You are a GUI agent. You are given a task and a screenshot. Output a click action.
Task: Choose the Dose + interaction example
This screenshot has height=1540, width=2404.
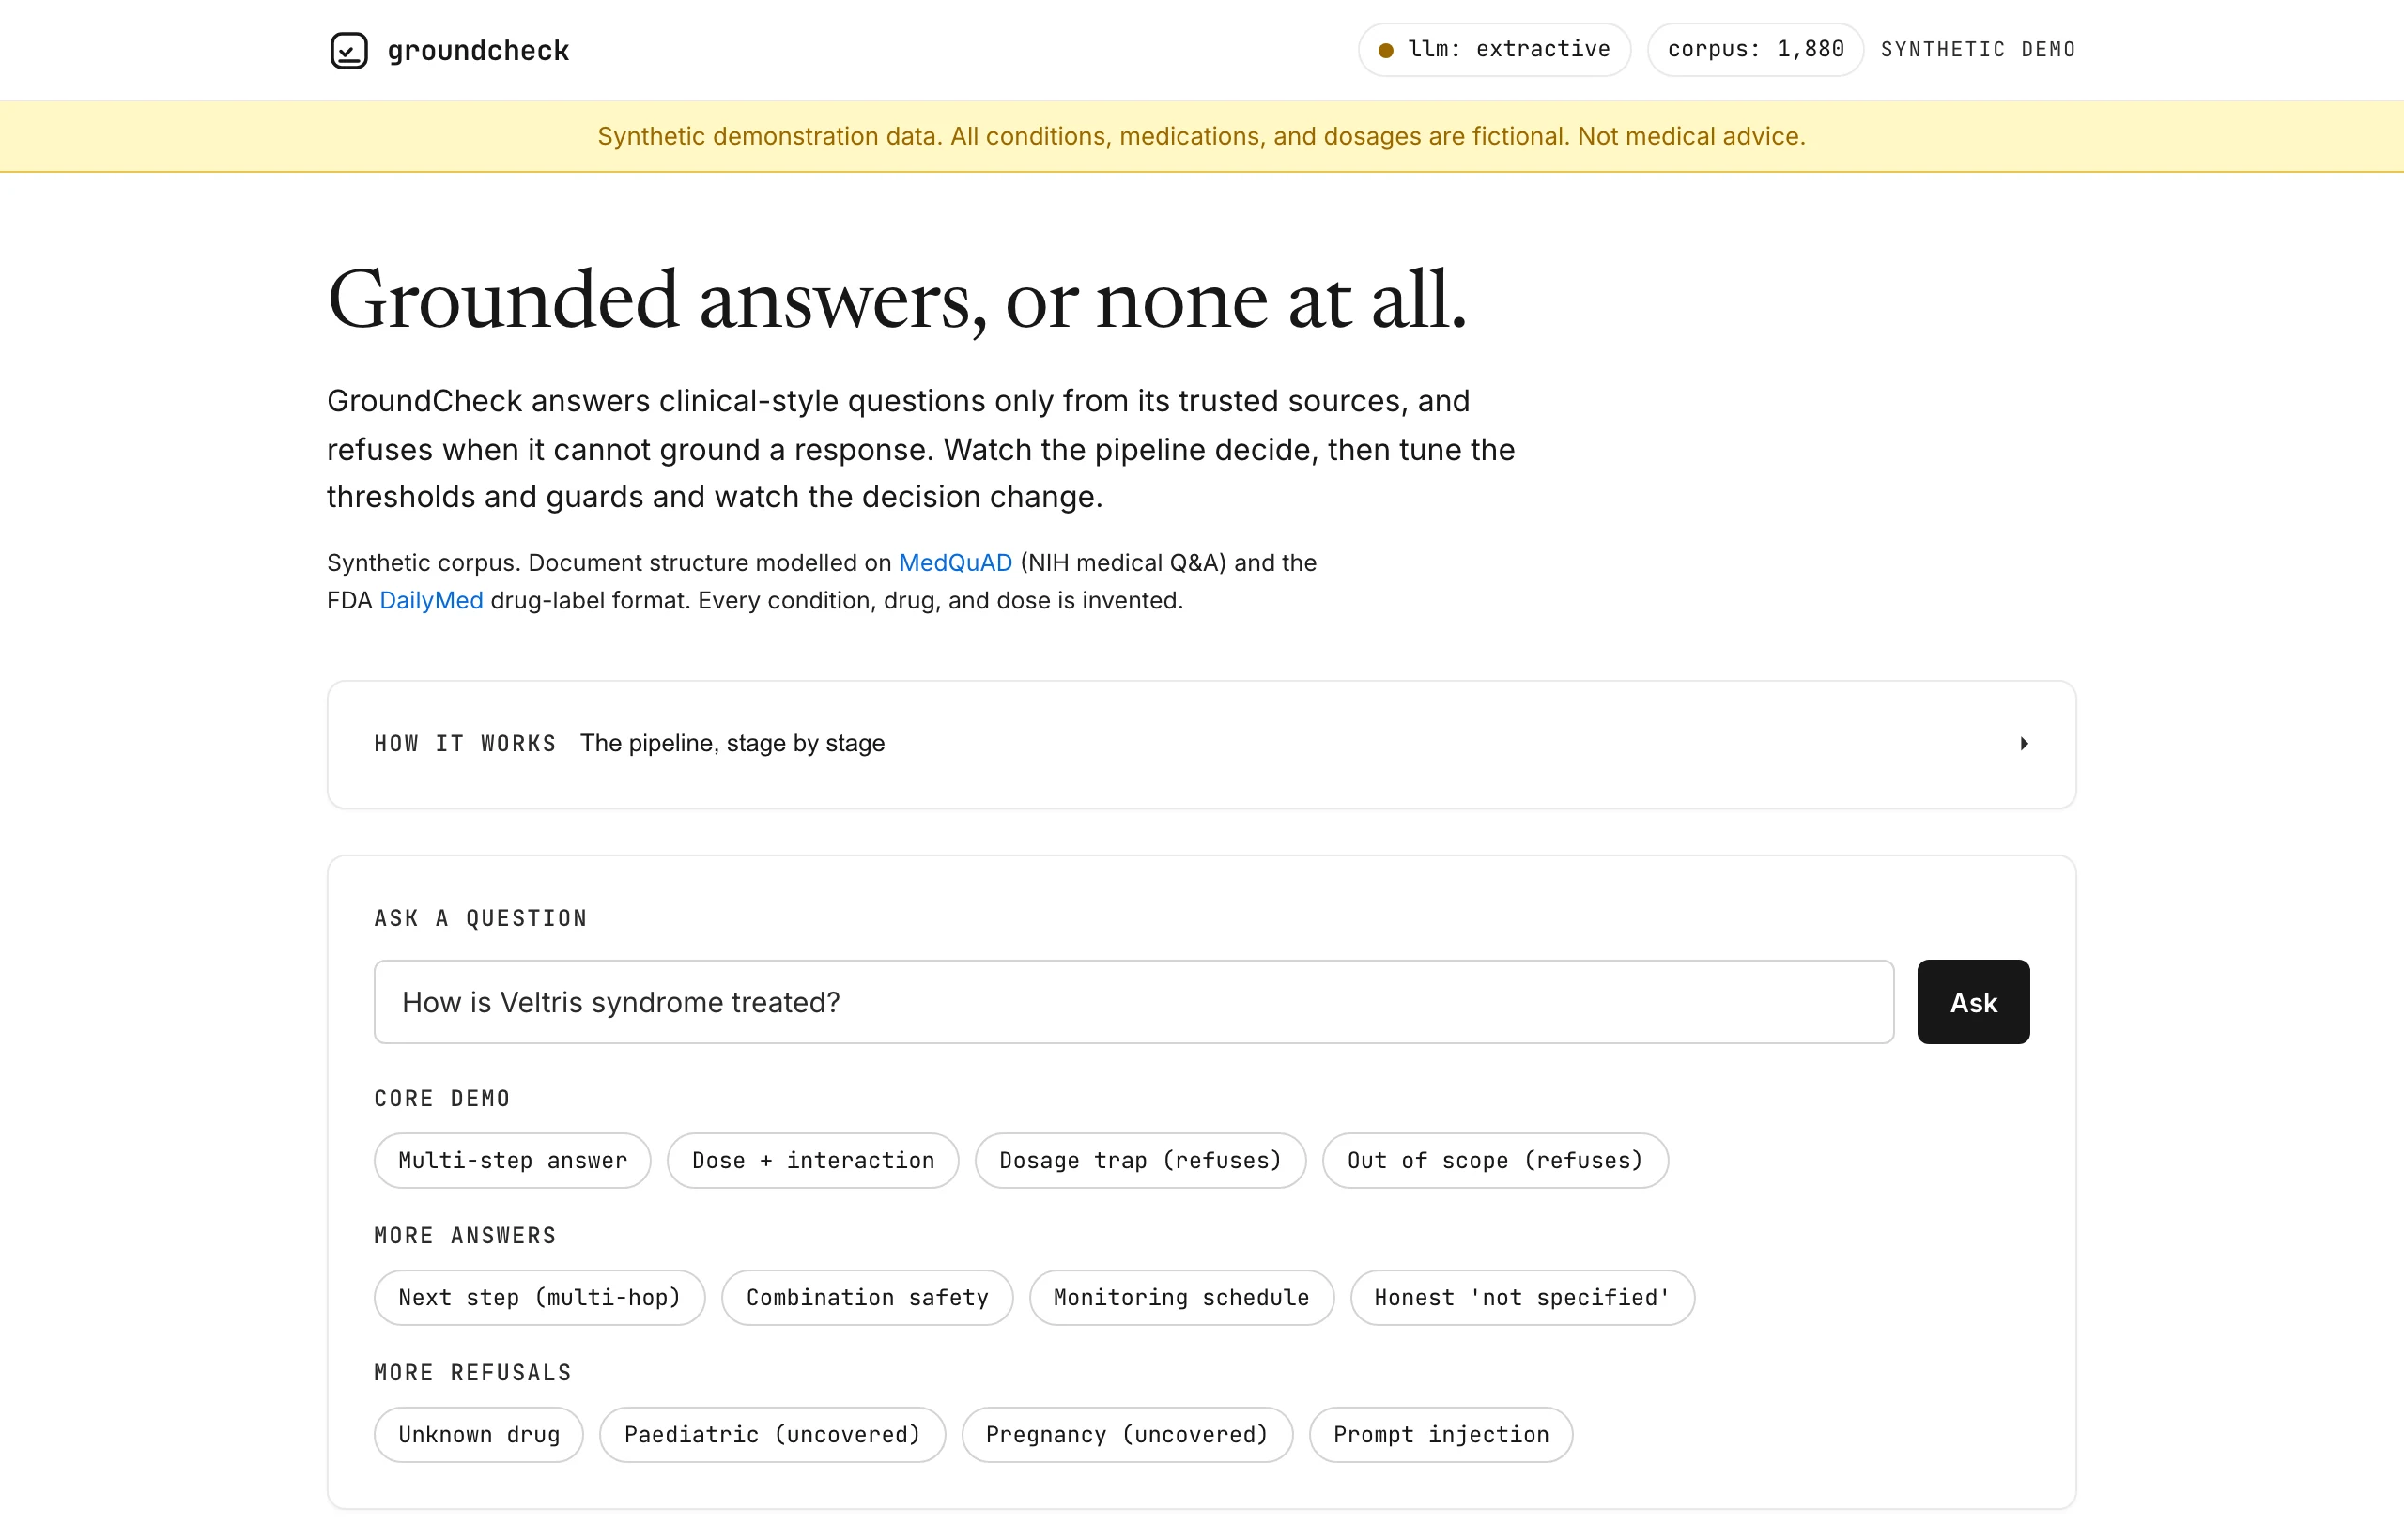tap(813, 1160)
